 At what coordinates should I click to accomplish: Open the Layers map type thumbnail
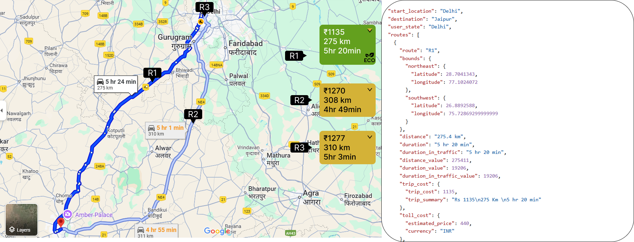coord(22,220)
